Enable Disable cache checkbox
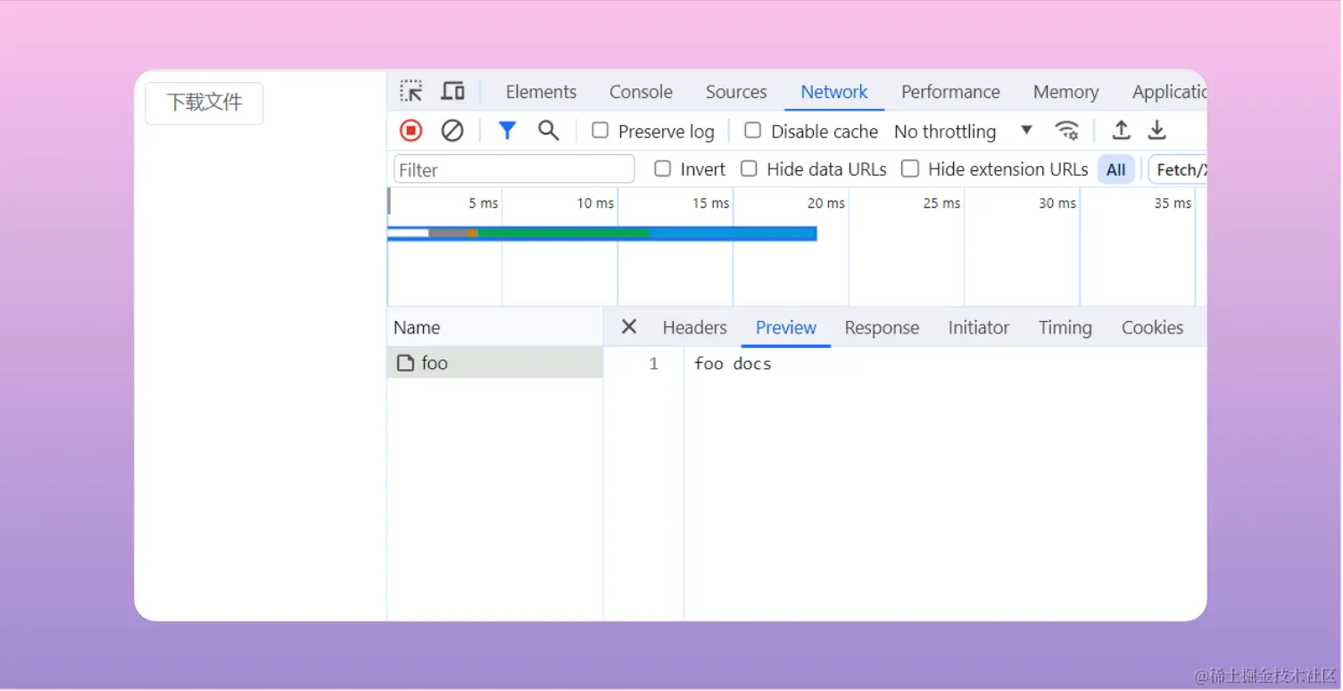 tap(753, 131)
